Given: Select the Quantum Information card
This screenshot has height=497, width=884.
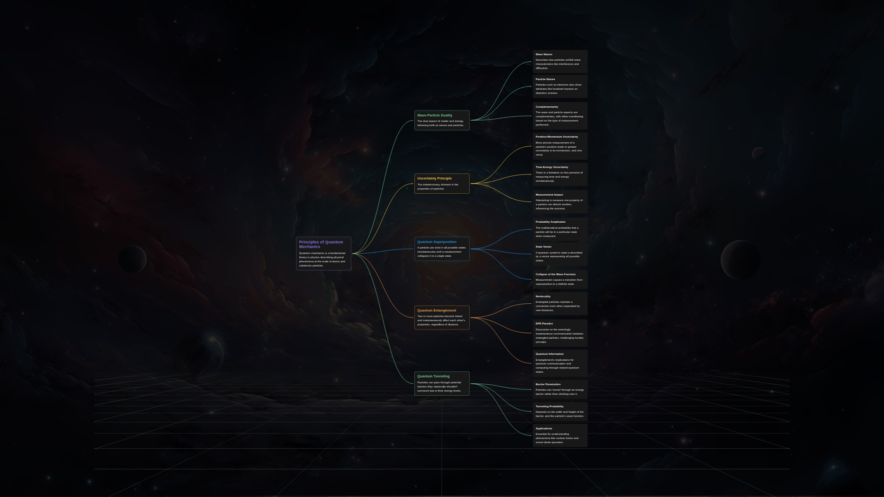Looking at the screenshot, I should click(x=560, y=363).
